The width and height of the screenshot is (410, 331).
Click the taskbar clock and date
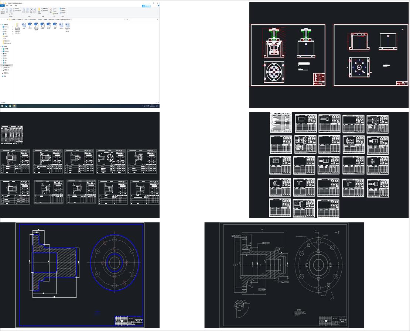pos(152,106)
